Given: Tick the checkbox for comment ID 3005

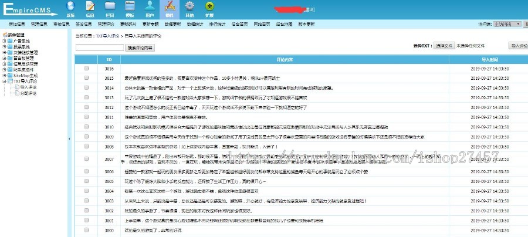Looking at the screenshot, I should pyautogui.click(x=87, y=181).
